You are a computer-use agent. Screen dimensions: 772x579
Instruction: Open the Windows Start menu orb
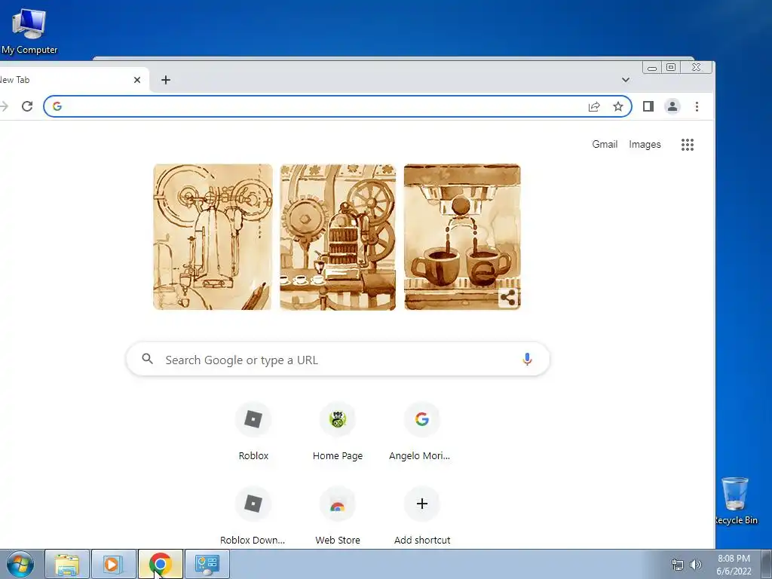20,564
